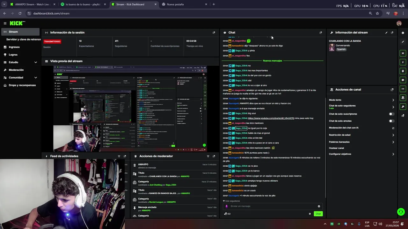
Task: Open the profile avatar at top right
Action: click(399, 23)
